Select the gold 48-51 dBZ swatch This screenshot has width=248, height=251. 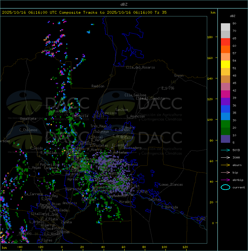tap(225, 72)
